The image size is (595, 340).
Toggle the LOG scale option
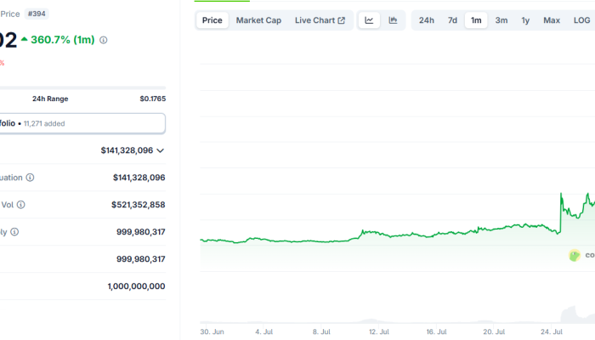581,20
